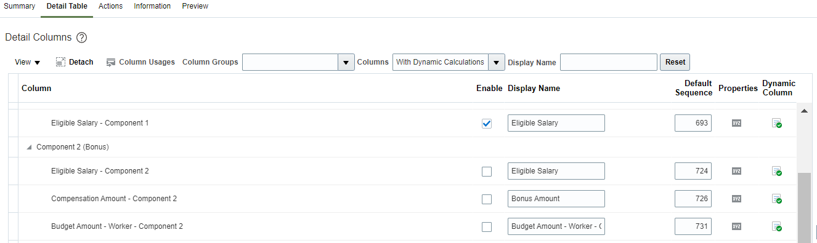Open Dynamic Column icon for Budget Amount - Worker row

click(x=777, y=226)
